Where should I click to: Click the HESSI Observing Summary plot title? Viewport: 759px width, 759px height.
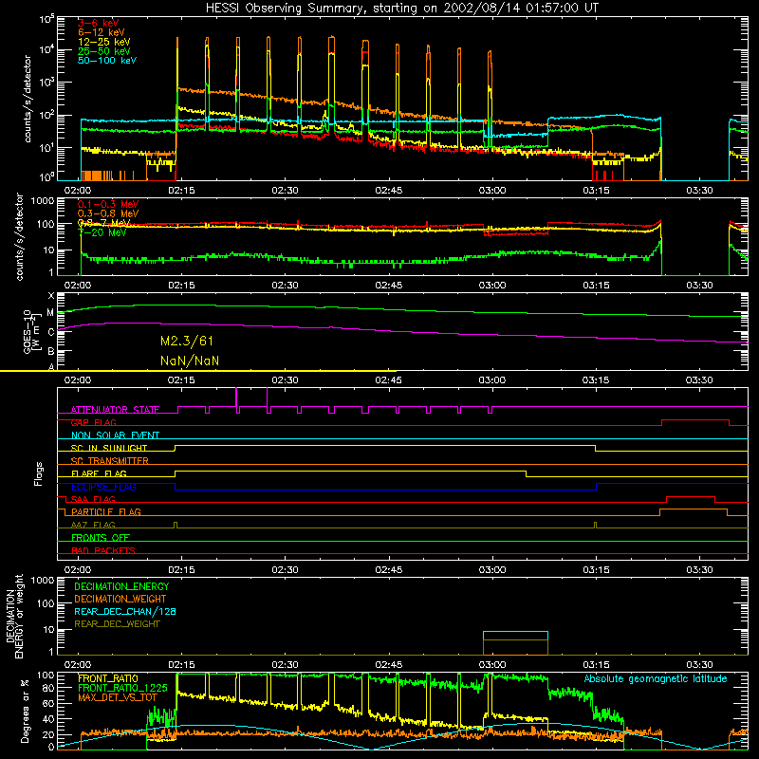pyautogui.click(x=402, y=9)
